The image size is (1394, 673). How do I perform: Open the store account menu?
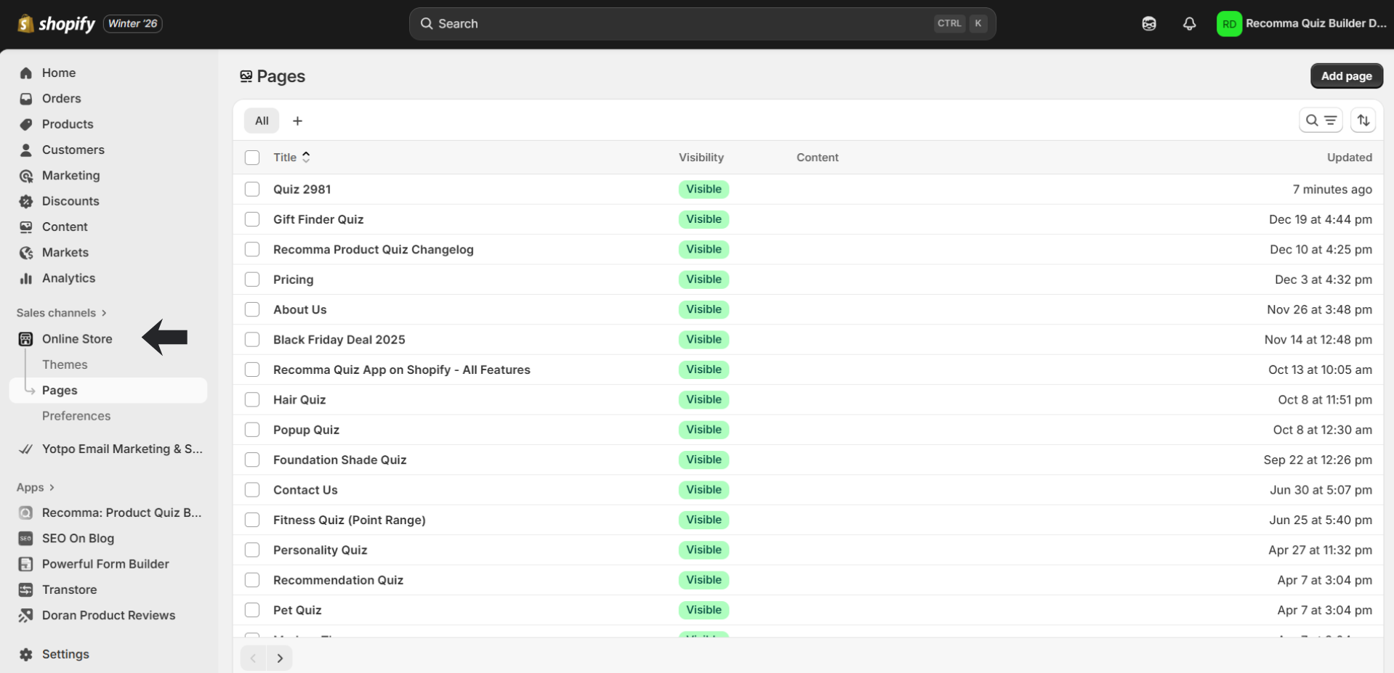tap(1301, 24)
